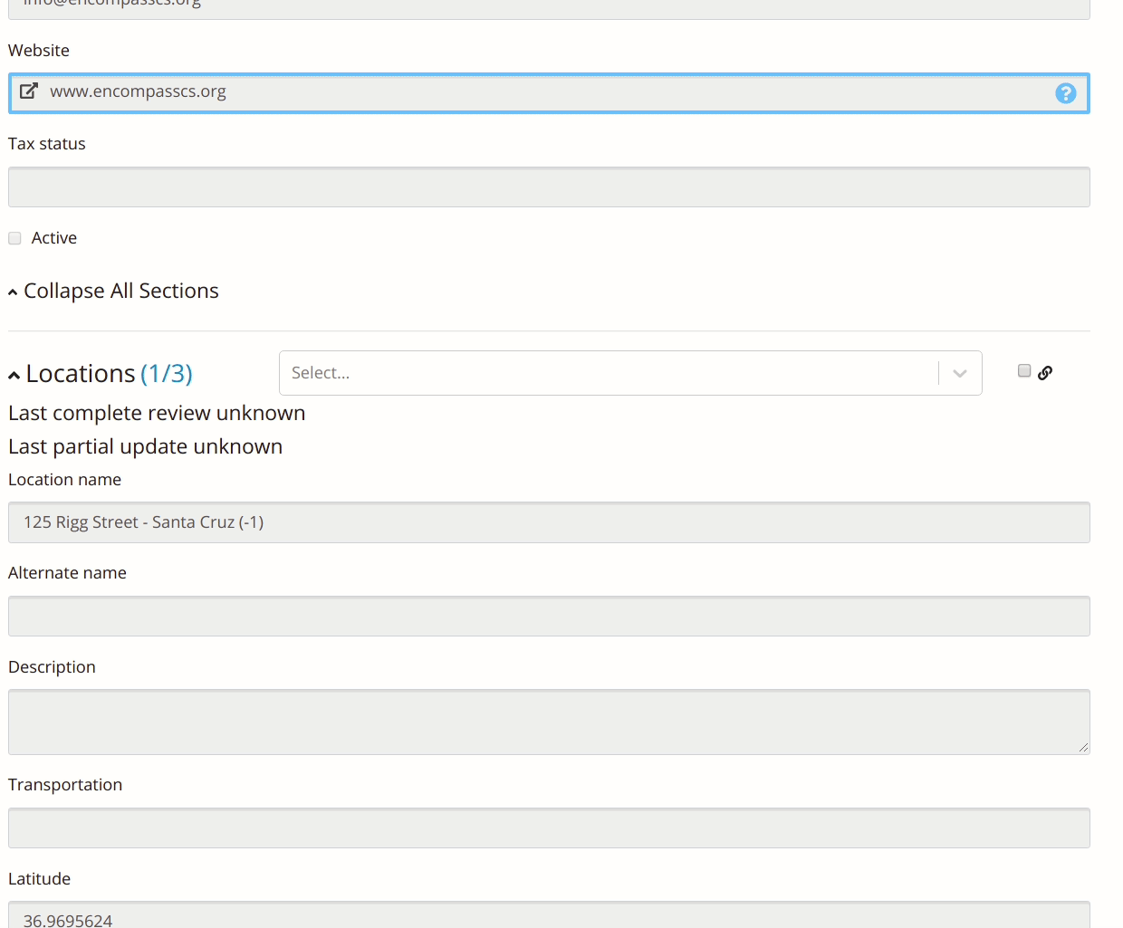Click the external-link arrow before www.encompasscs.org

[29, 91]
